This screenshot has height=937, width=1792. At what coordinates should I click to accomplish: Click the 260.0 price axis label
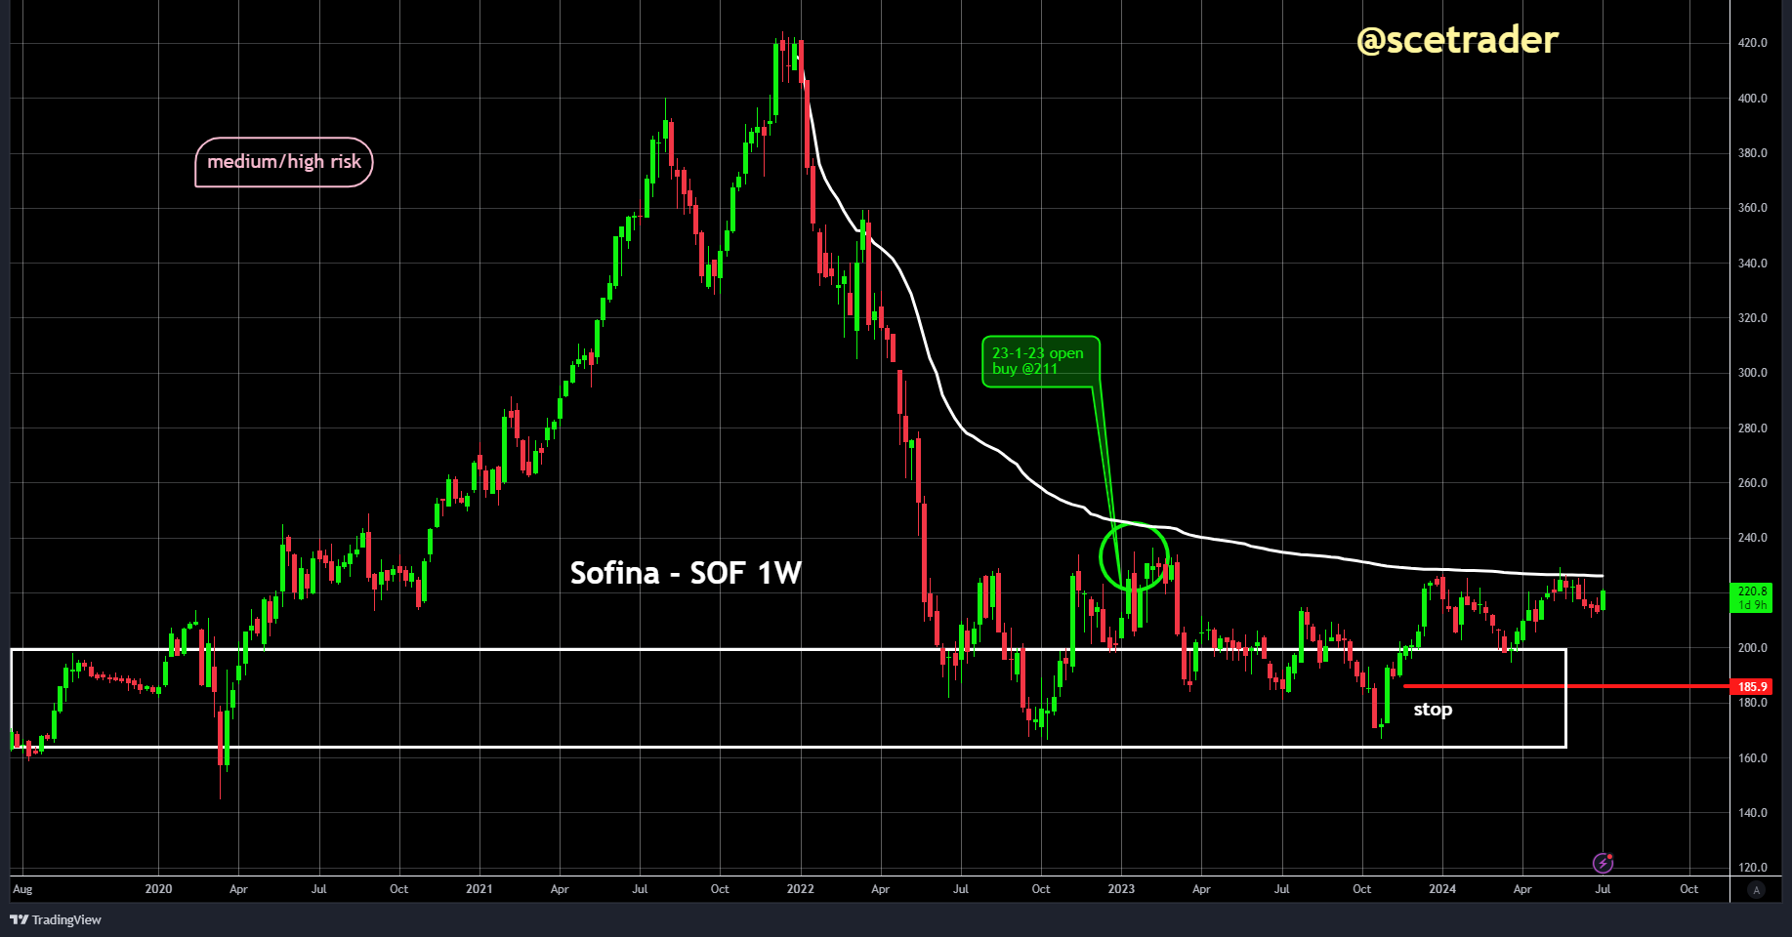click(x=1752, y=483)
